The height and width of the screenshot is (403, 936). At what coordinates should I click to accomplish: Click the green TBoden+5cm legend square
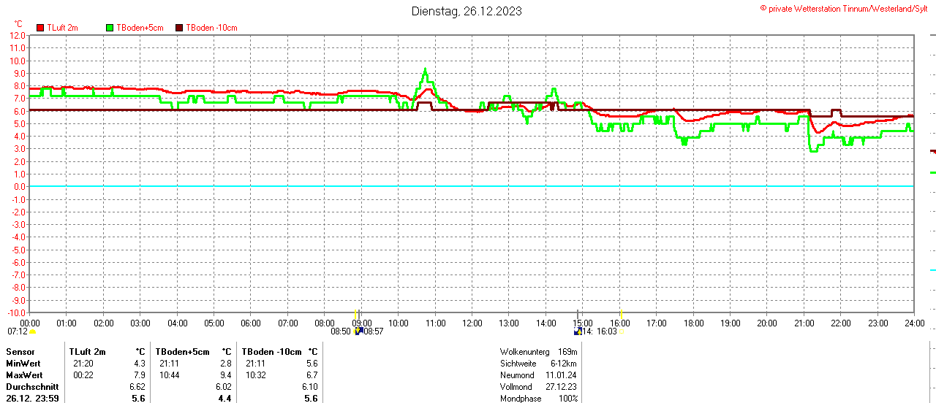click(110, 28)
